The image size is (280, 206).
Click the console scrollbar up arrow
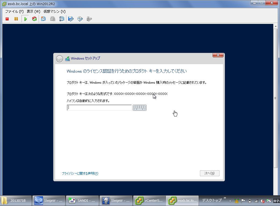click(275, 26)
